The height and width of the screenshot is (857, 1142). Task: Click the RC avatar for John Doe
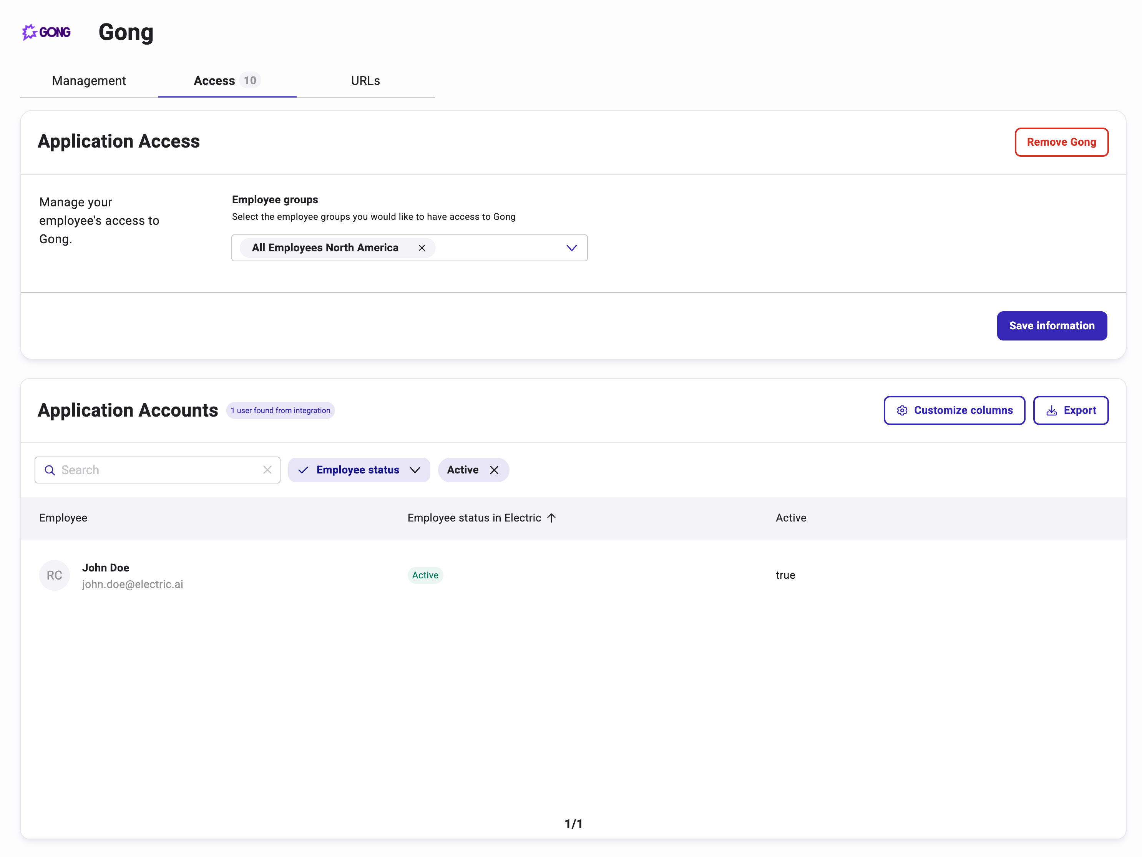point(54,575)
